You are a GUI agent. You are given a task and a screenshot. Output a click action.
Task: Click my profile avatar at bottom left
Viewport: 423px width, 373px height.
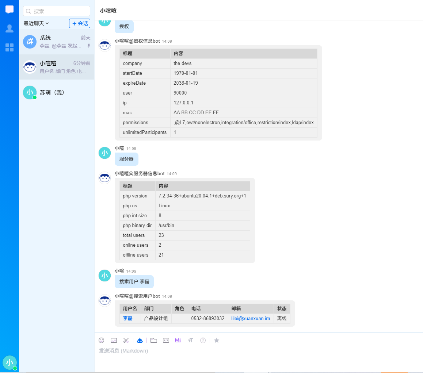tap(9, 362)
